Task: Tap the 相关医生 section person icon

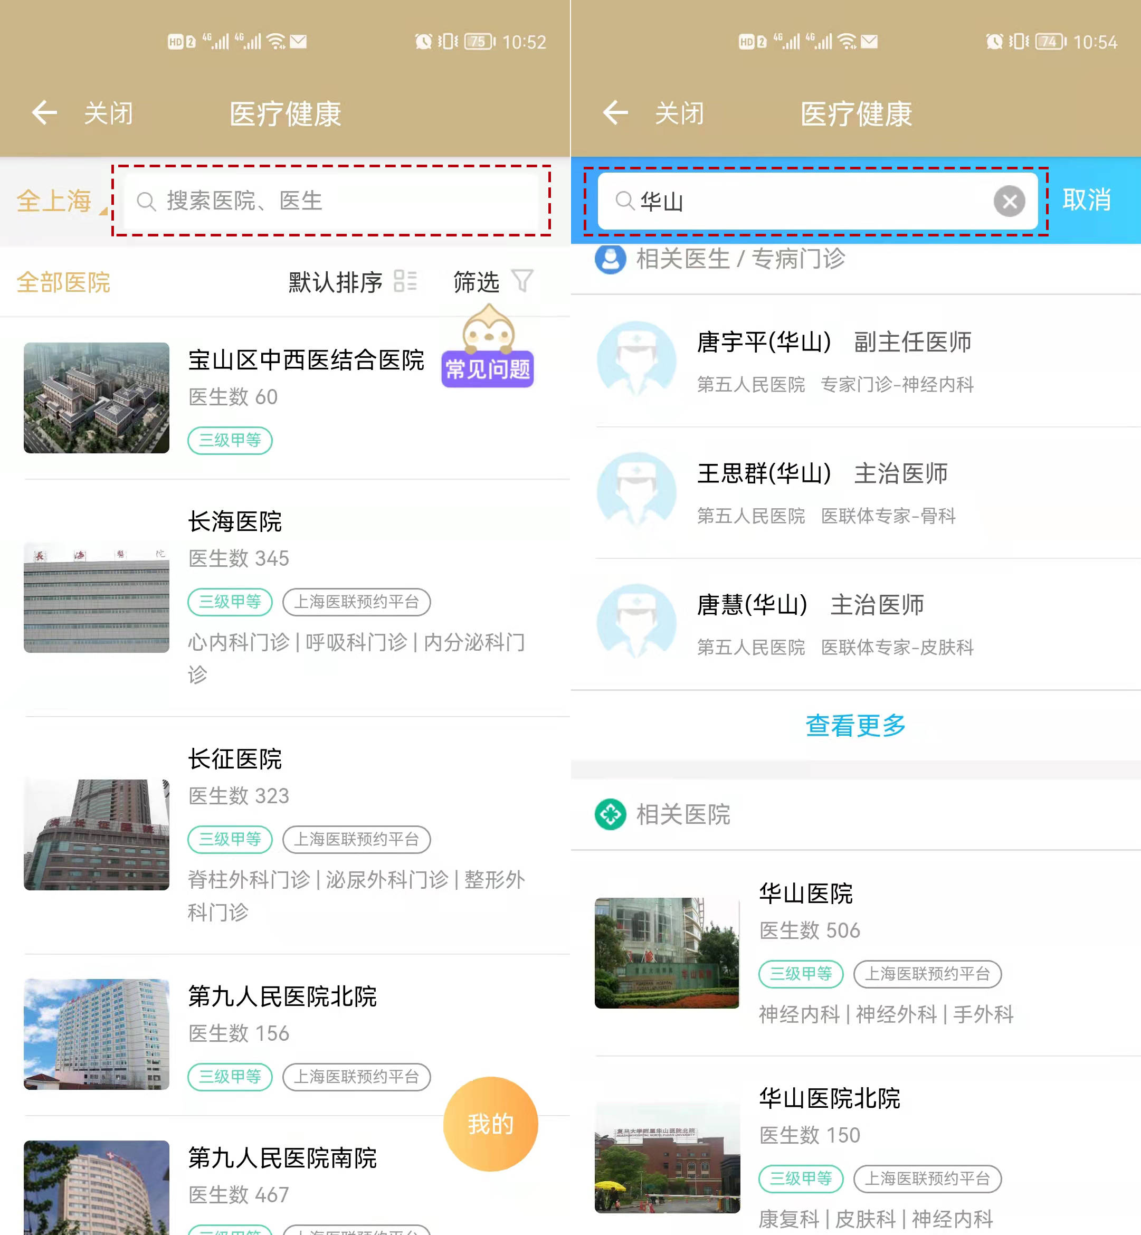Action: pos(610,259)
